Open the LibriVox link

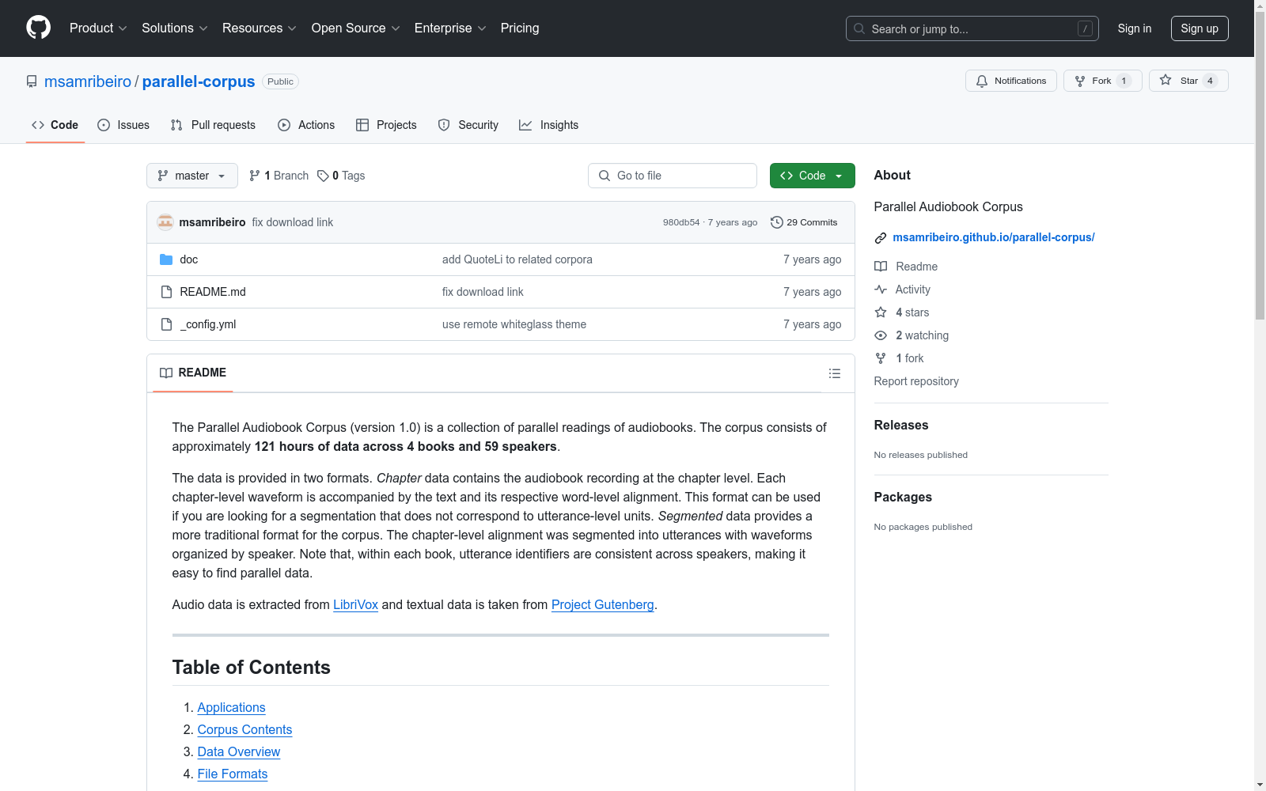coord(355,604)
